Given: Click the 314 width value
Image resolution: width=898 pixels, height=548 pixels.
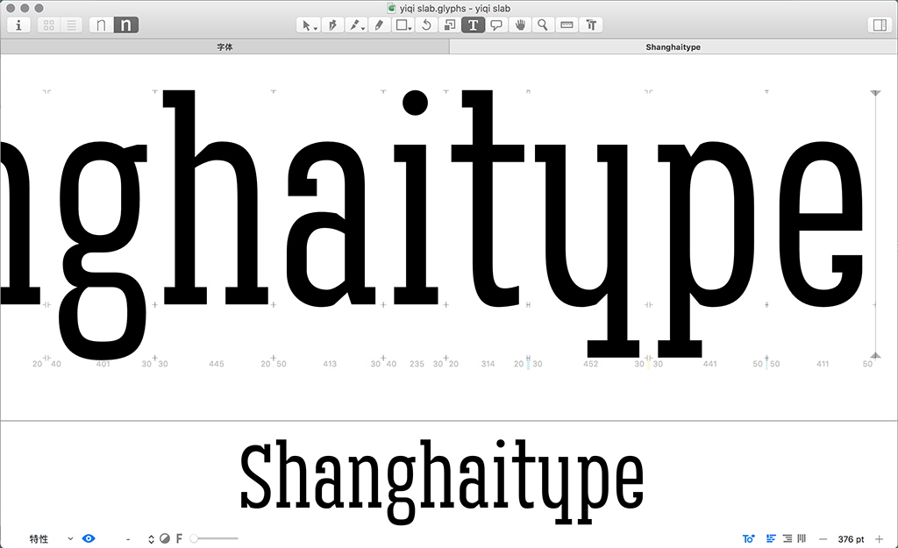Looking at the screenshot, I should click(488, 364).
